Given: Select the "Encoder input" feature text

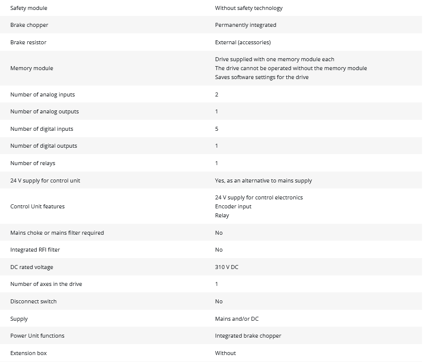Looking at the screenshot, I should [x=233, y=206].
